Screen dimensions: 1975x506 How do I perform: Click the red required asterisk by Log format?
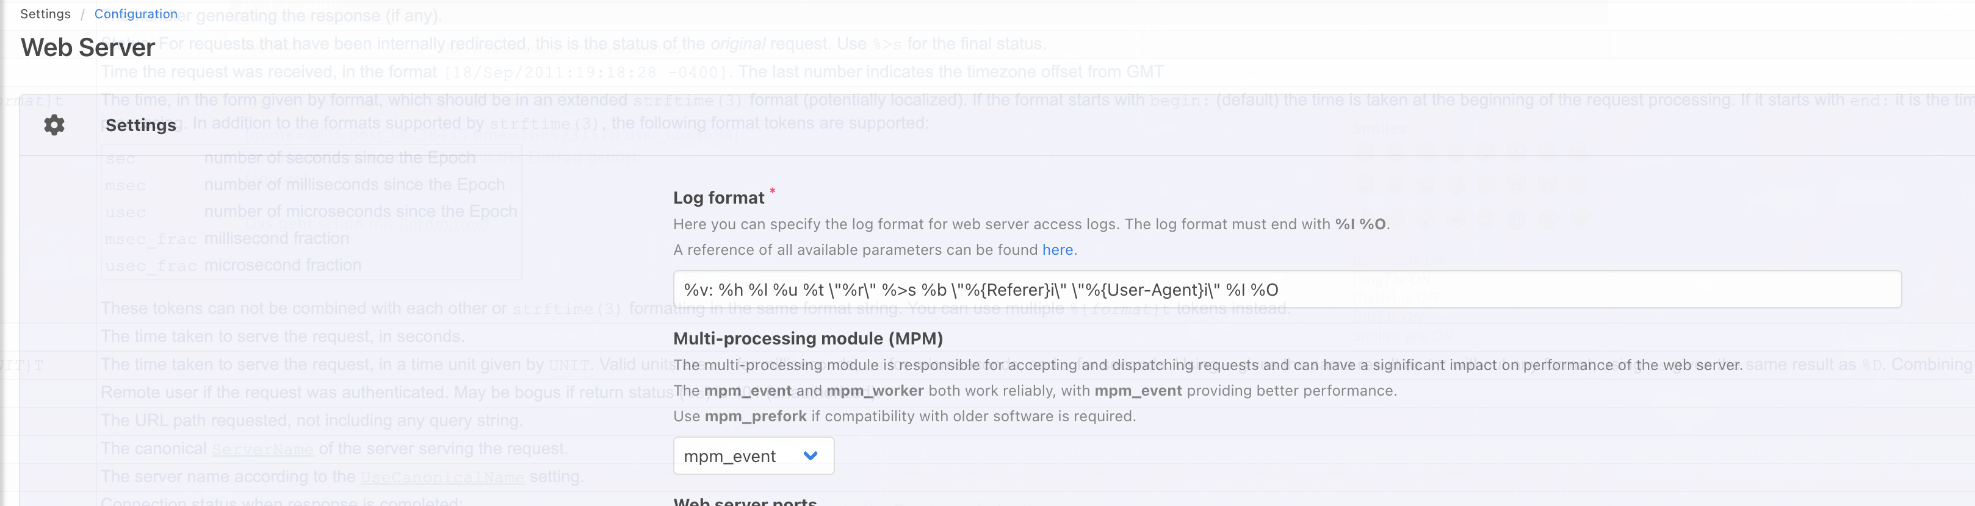coord(772,191)
